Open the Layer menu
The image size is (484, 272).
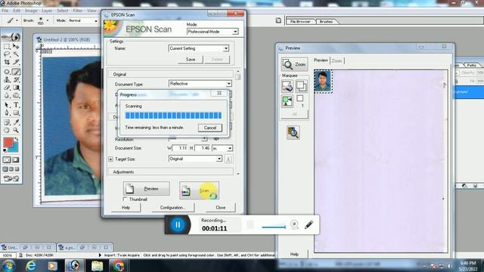coord(47,11)
